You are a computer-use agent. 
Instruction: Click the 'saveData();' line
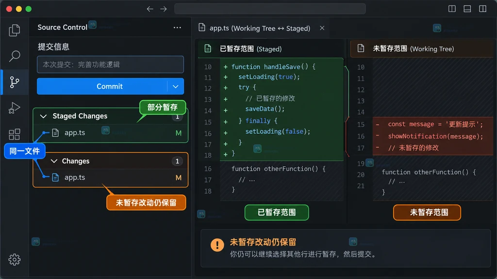coord(265,109)
